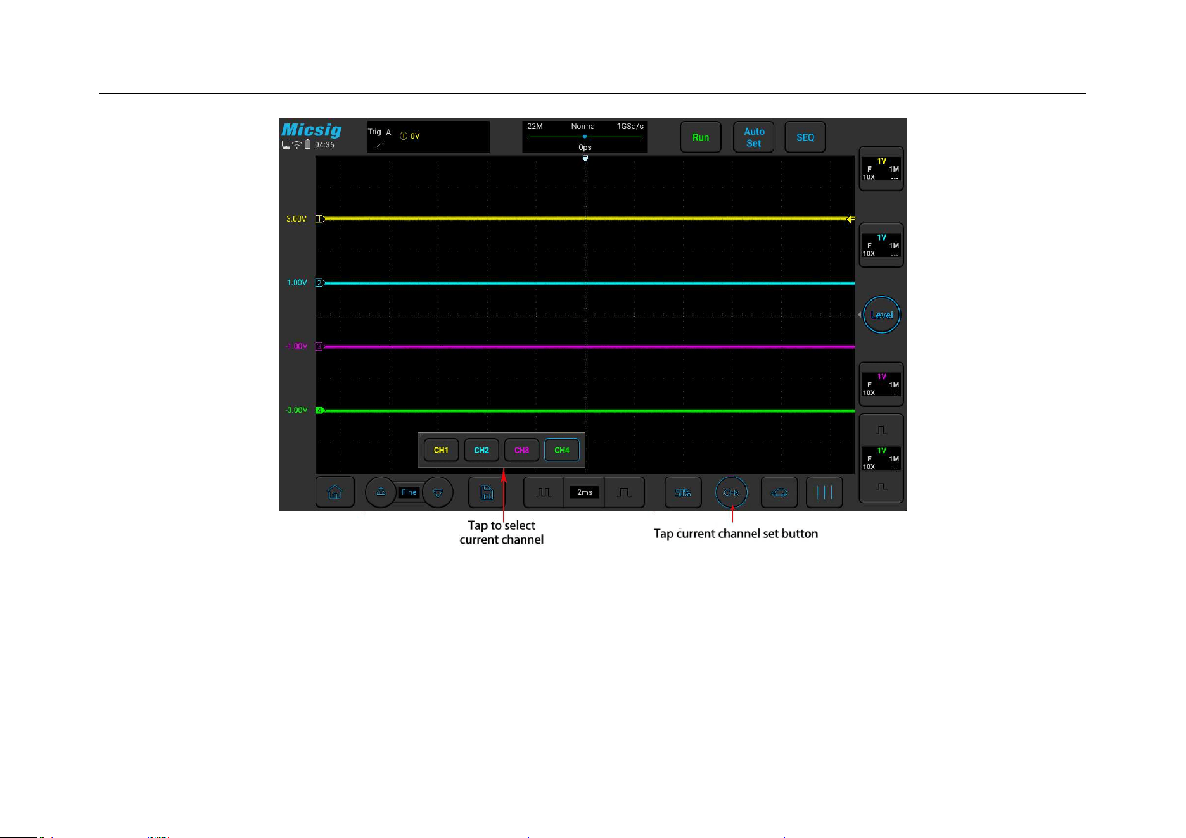This screenshot has height=838, width=1186.
Task: Tap the yellow channel 1 ground marker
Action: click(320, 219)
